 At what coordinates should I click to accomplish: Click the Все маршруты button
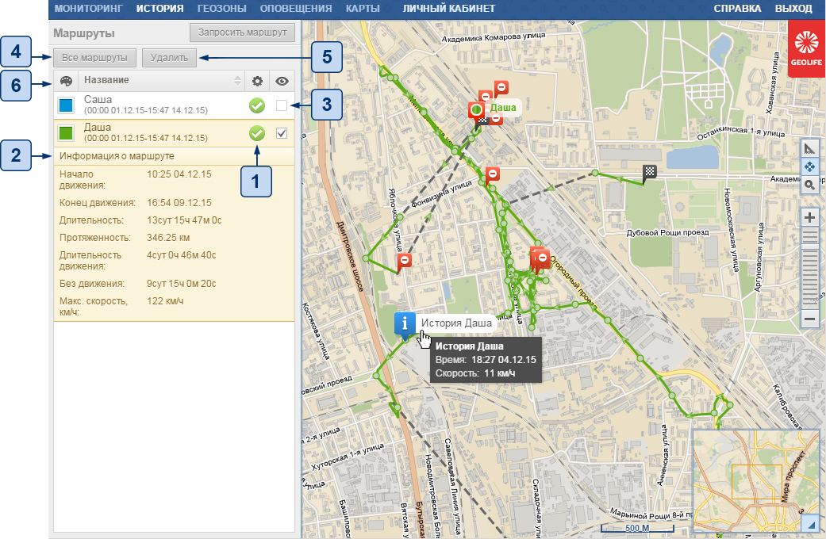95,57
